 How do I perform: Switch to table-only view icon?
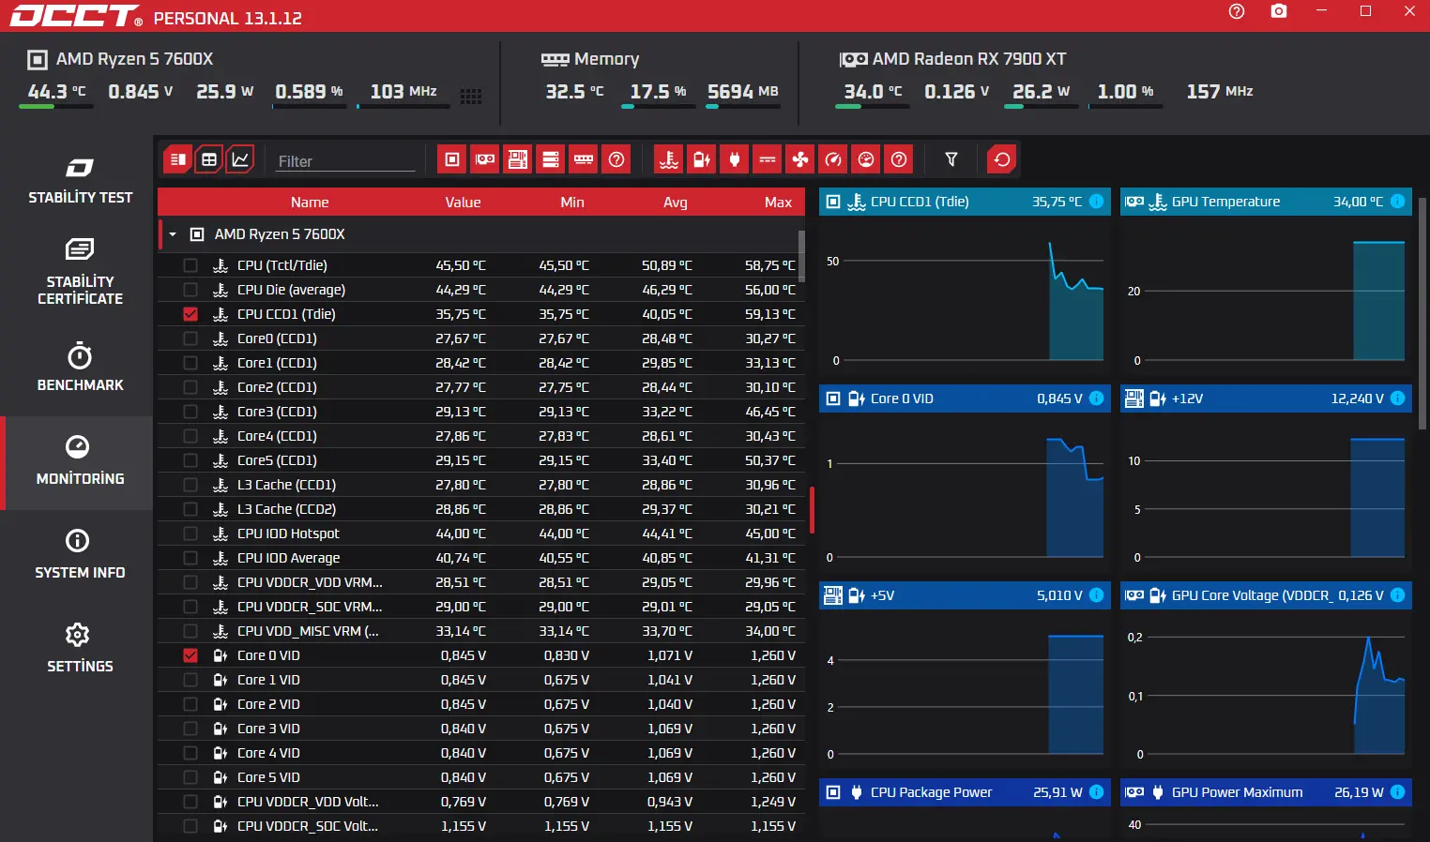pyautogui.click(x=209, y=159)
